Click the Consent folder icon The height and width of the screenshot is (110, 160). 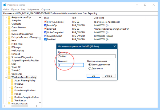pyautogui.click(x=12, y=87)
